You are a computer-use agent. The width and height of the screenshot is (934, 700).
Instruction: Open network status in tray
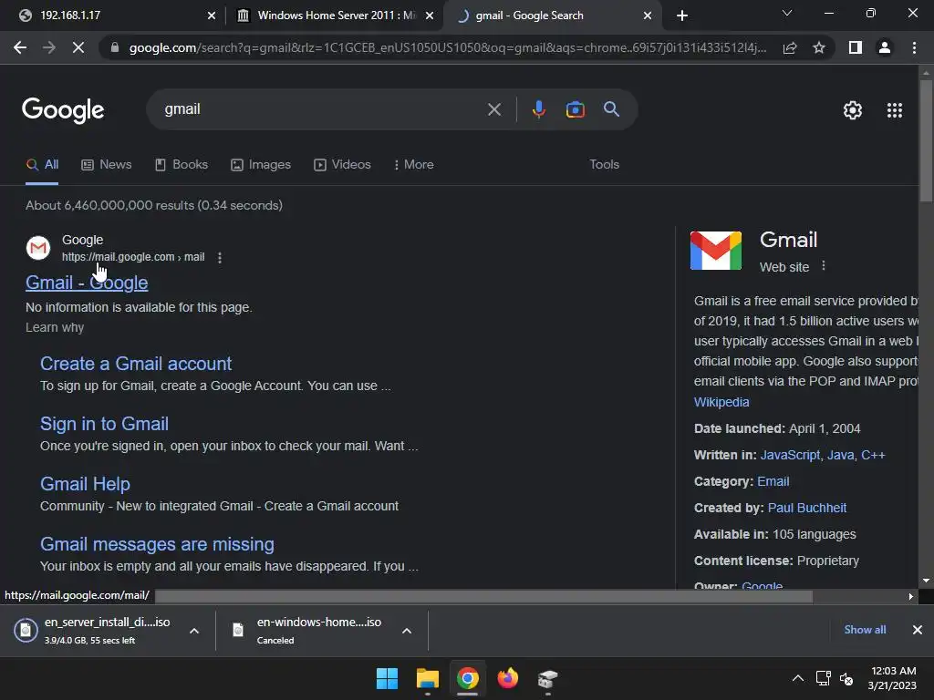[824, 678]
